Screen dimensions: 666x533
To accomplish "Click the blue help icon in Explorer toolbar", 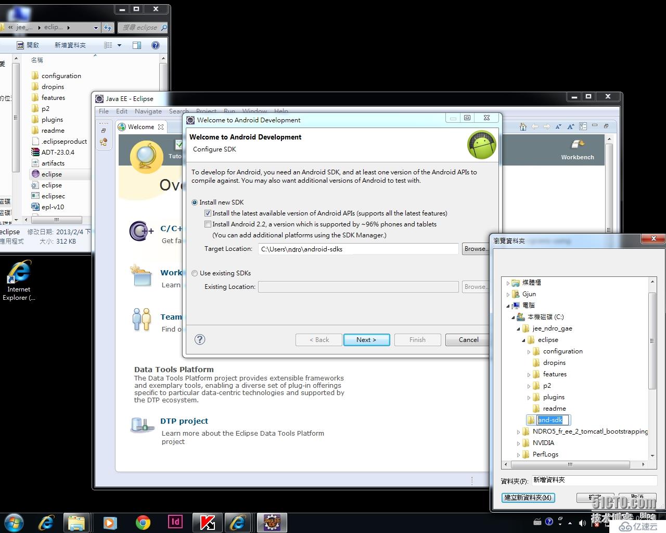I will 155,45.
